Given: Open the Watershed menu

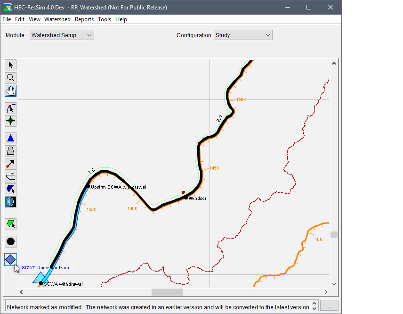Looking at the screenshot, I should [x=57, y=19].
